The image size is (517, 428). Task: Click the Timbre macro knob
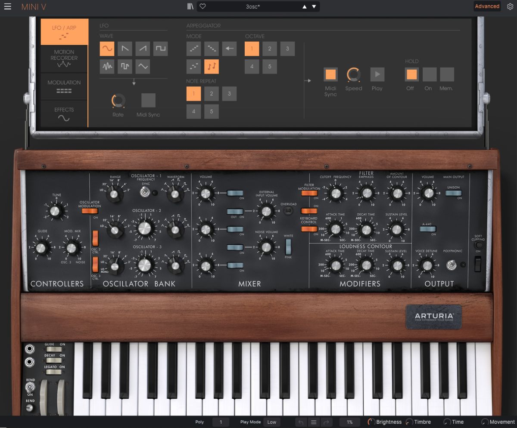point(409,422)
